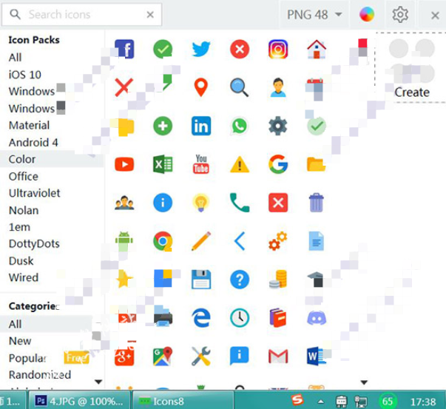Select the Dusk icon pack
Viewport: 446px width, 409px height.
point(21,261)
